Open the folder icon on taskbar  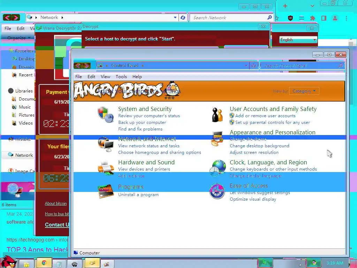click(x=26, y=265)
